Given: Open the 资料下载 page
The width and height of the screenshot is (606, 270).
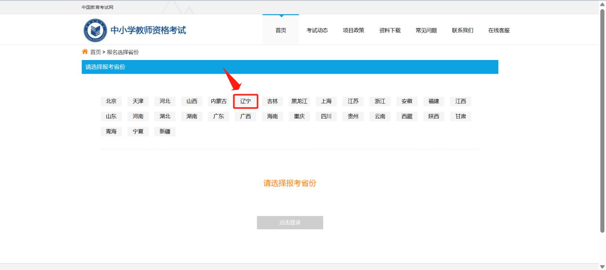Looking at the screenshot, I should [x=389, y=30].
